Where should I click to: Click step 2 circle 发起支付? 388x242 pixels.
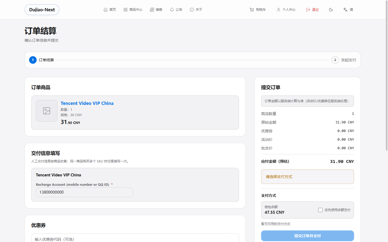335,60
